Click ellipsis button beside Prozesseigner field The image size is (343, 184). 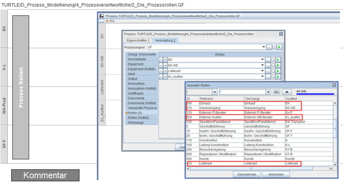click(x=269, y=47)
